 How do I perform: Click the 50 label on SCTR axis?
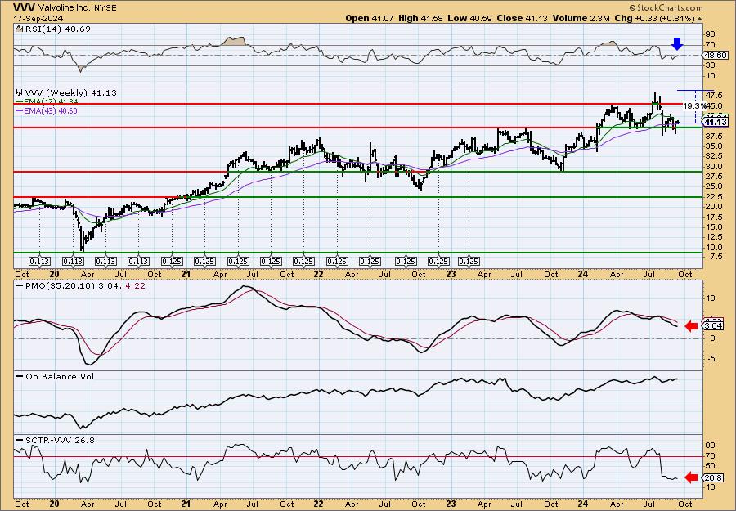710,466
